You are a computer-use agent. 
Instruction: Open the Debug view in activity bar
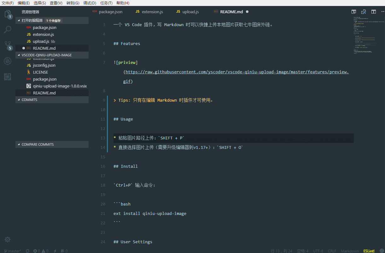tap(8, 61)
